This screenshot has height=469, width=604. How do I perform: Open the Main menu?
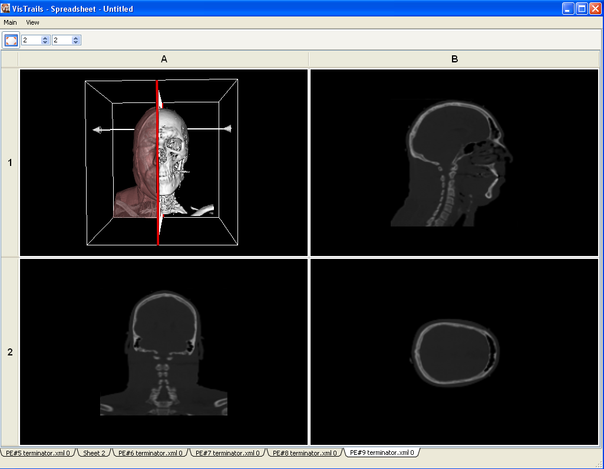coord(10,22)
